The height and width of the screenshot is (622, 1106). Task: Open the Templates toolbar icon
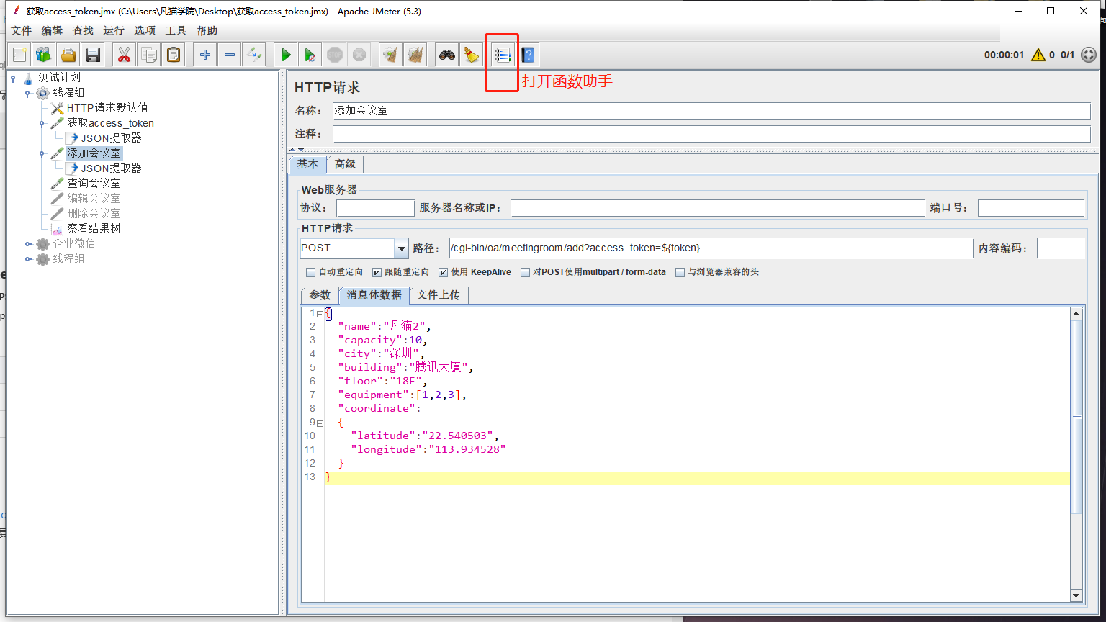pos(44,55)
